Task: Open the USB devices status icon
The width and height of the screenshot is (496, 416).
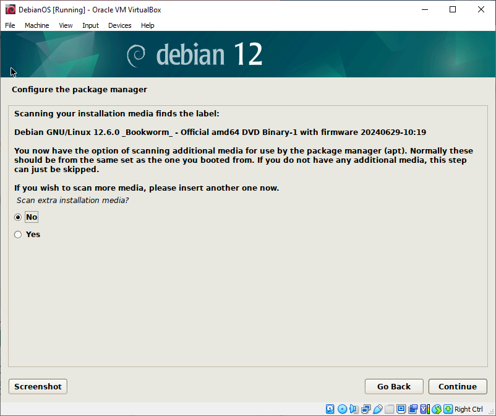Action: tap(378, 409)
